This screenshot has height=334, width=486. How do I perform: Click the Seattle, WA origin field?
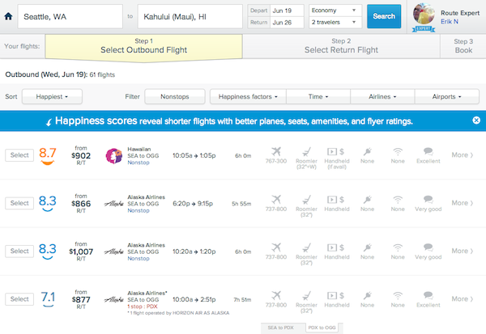(x=70, y=16)
